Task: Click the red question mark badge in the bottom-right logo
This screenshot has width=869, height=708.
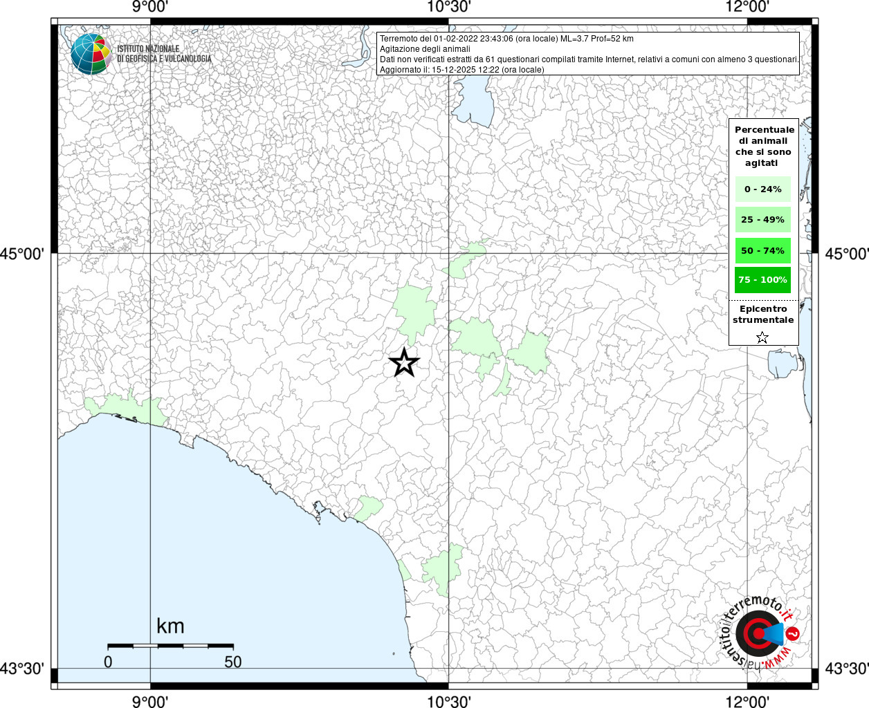Action: click(794, 633)
